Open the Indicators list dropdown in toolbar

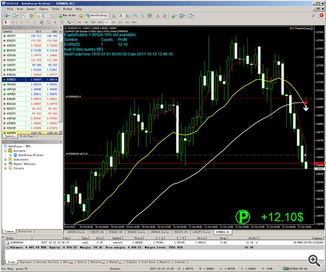[x=173, y=16]
